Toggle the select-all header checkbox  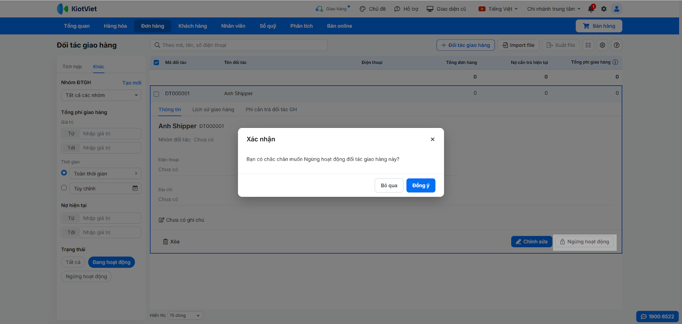(x=156, y=63)
